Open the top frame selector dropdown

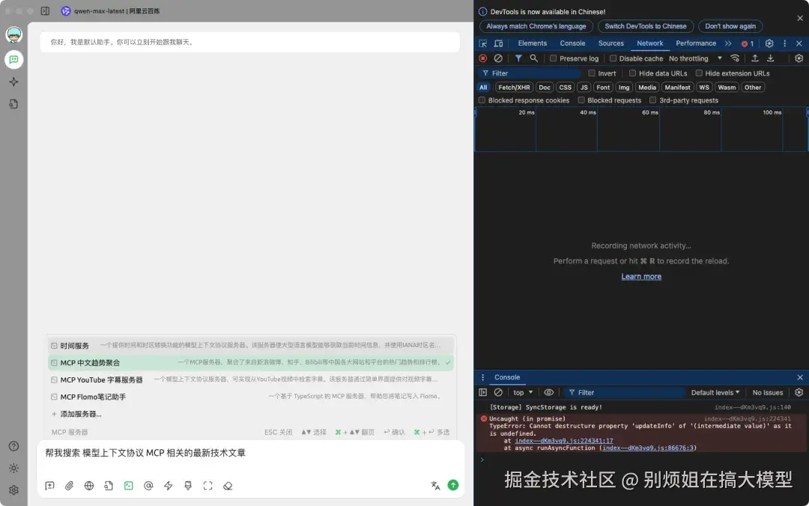point(522,392)
